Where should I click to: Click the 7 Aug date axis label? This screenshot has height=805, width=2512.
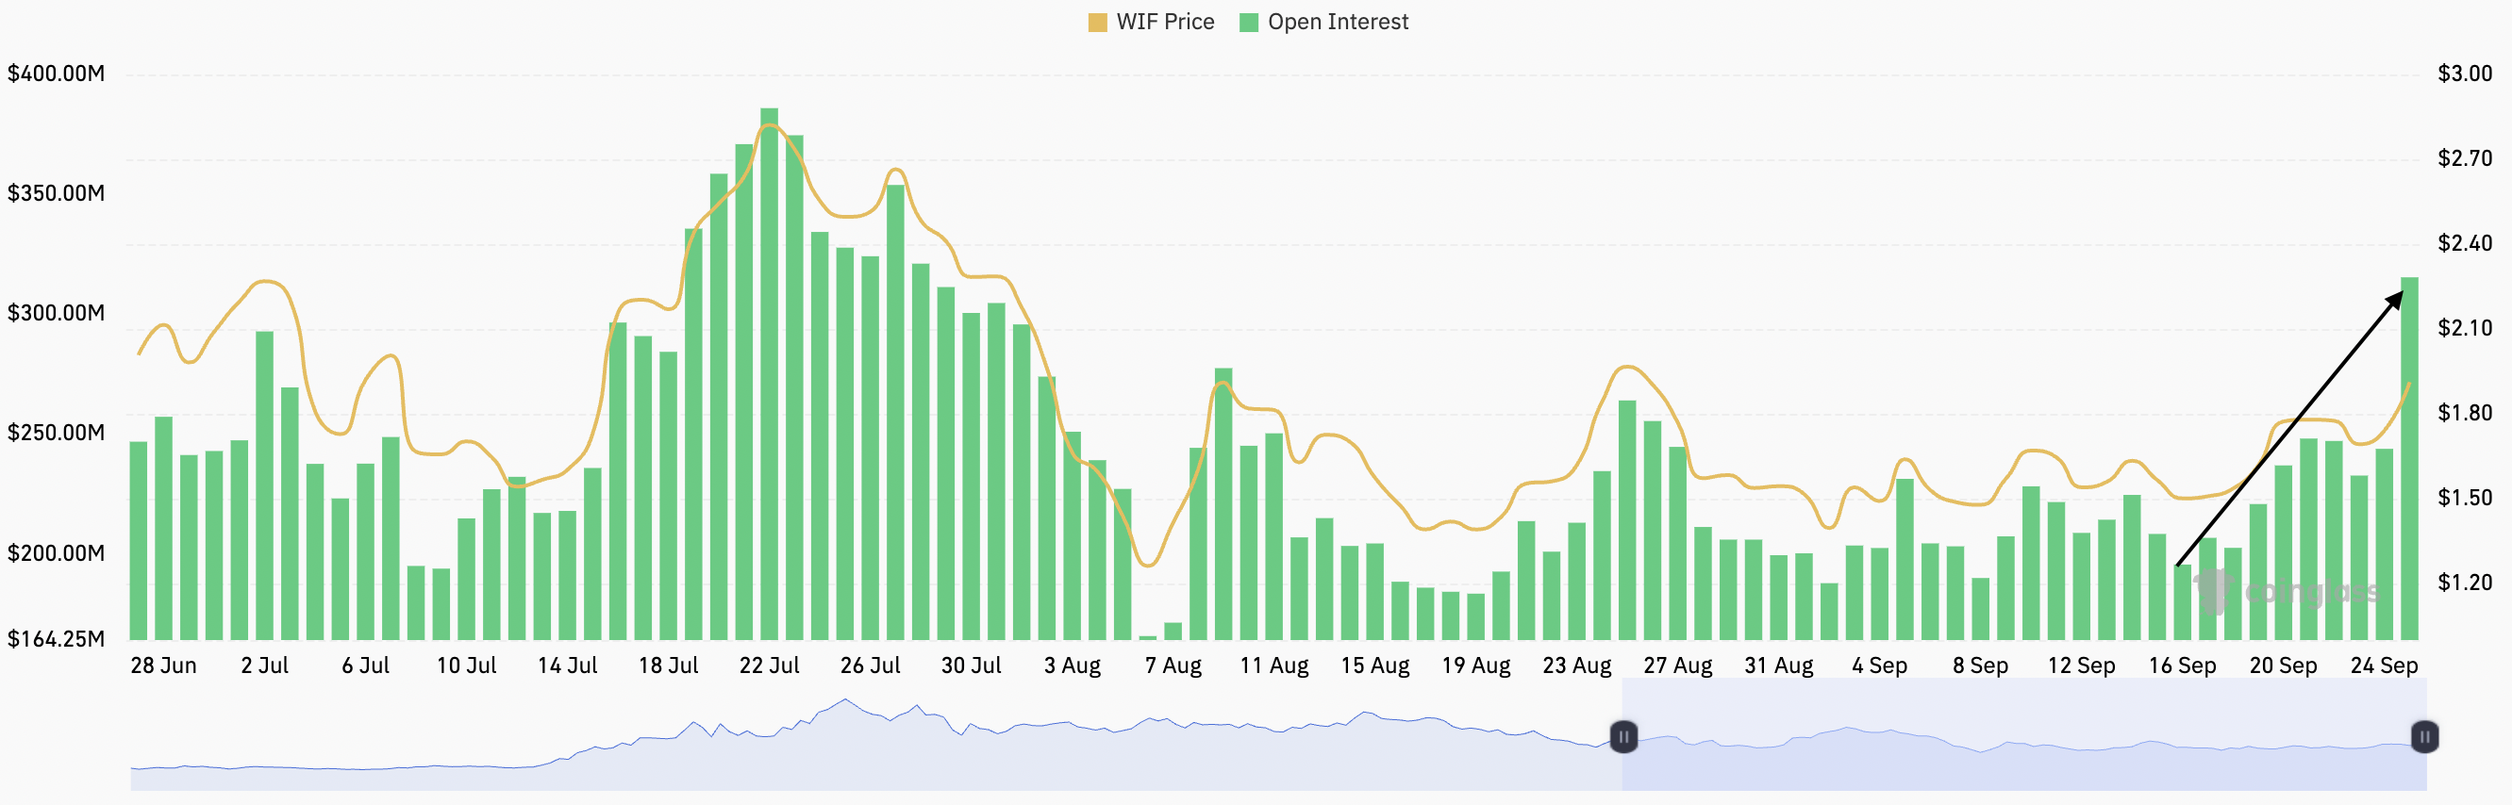point(1173,665)
